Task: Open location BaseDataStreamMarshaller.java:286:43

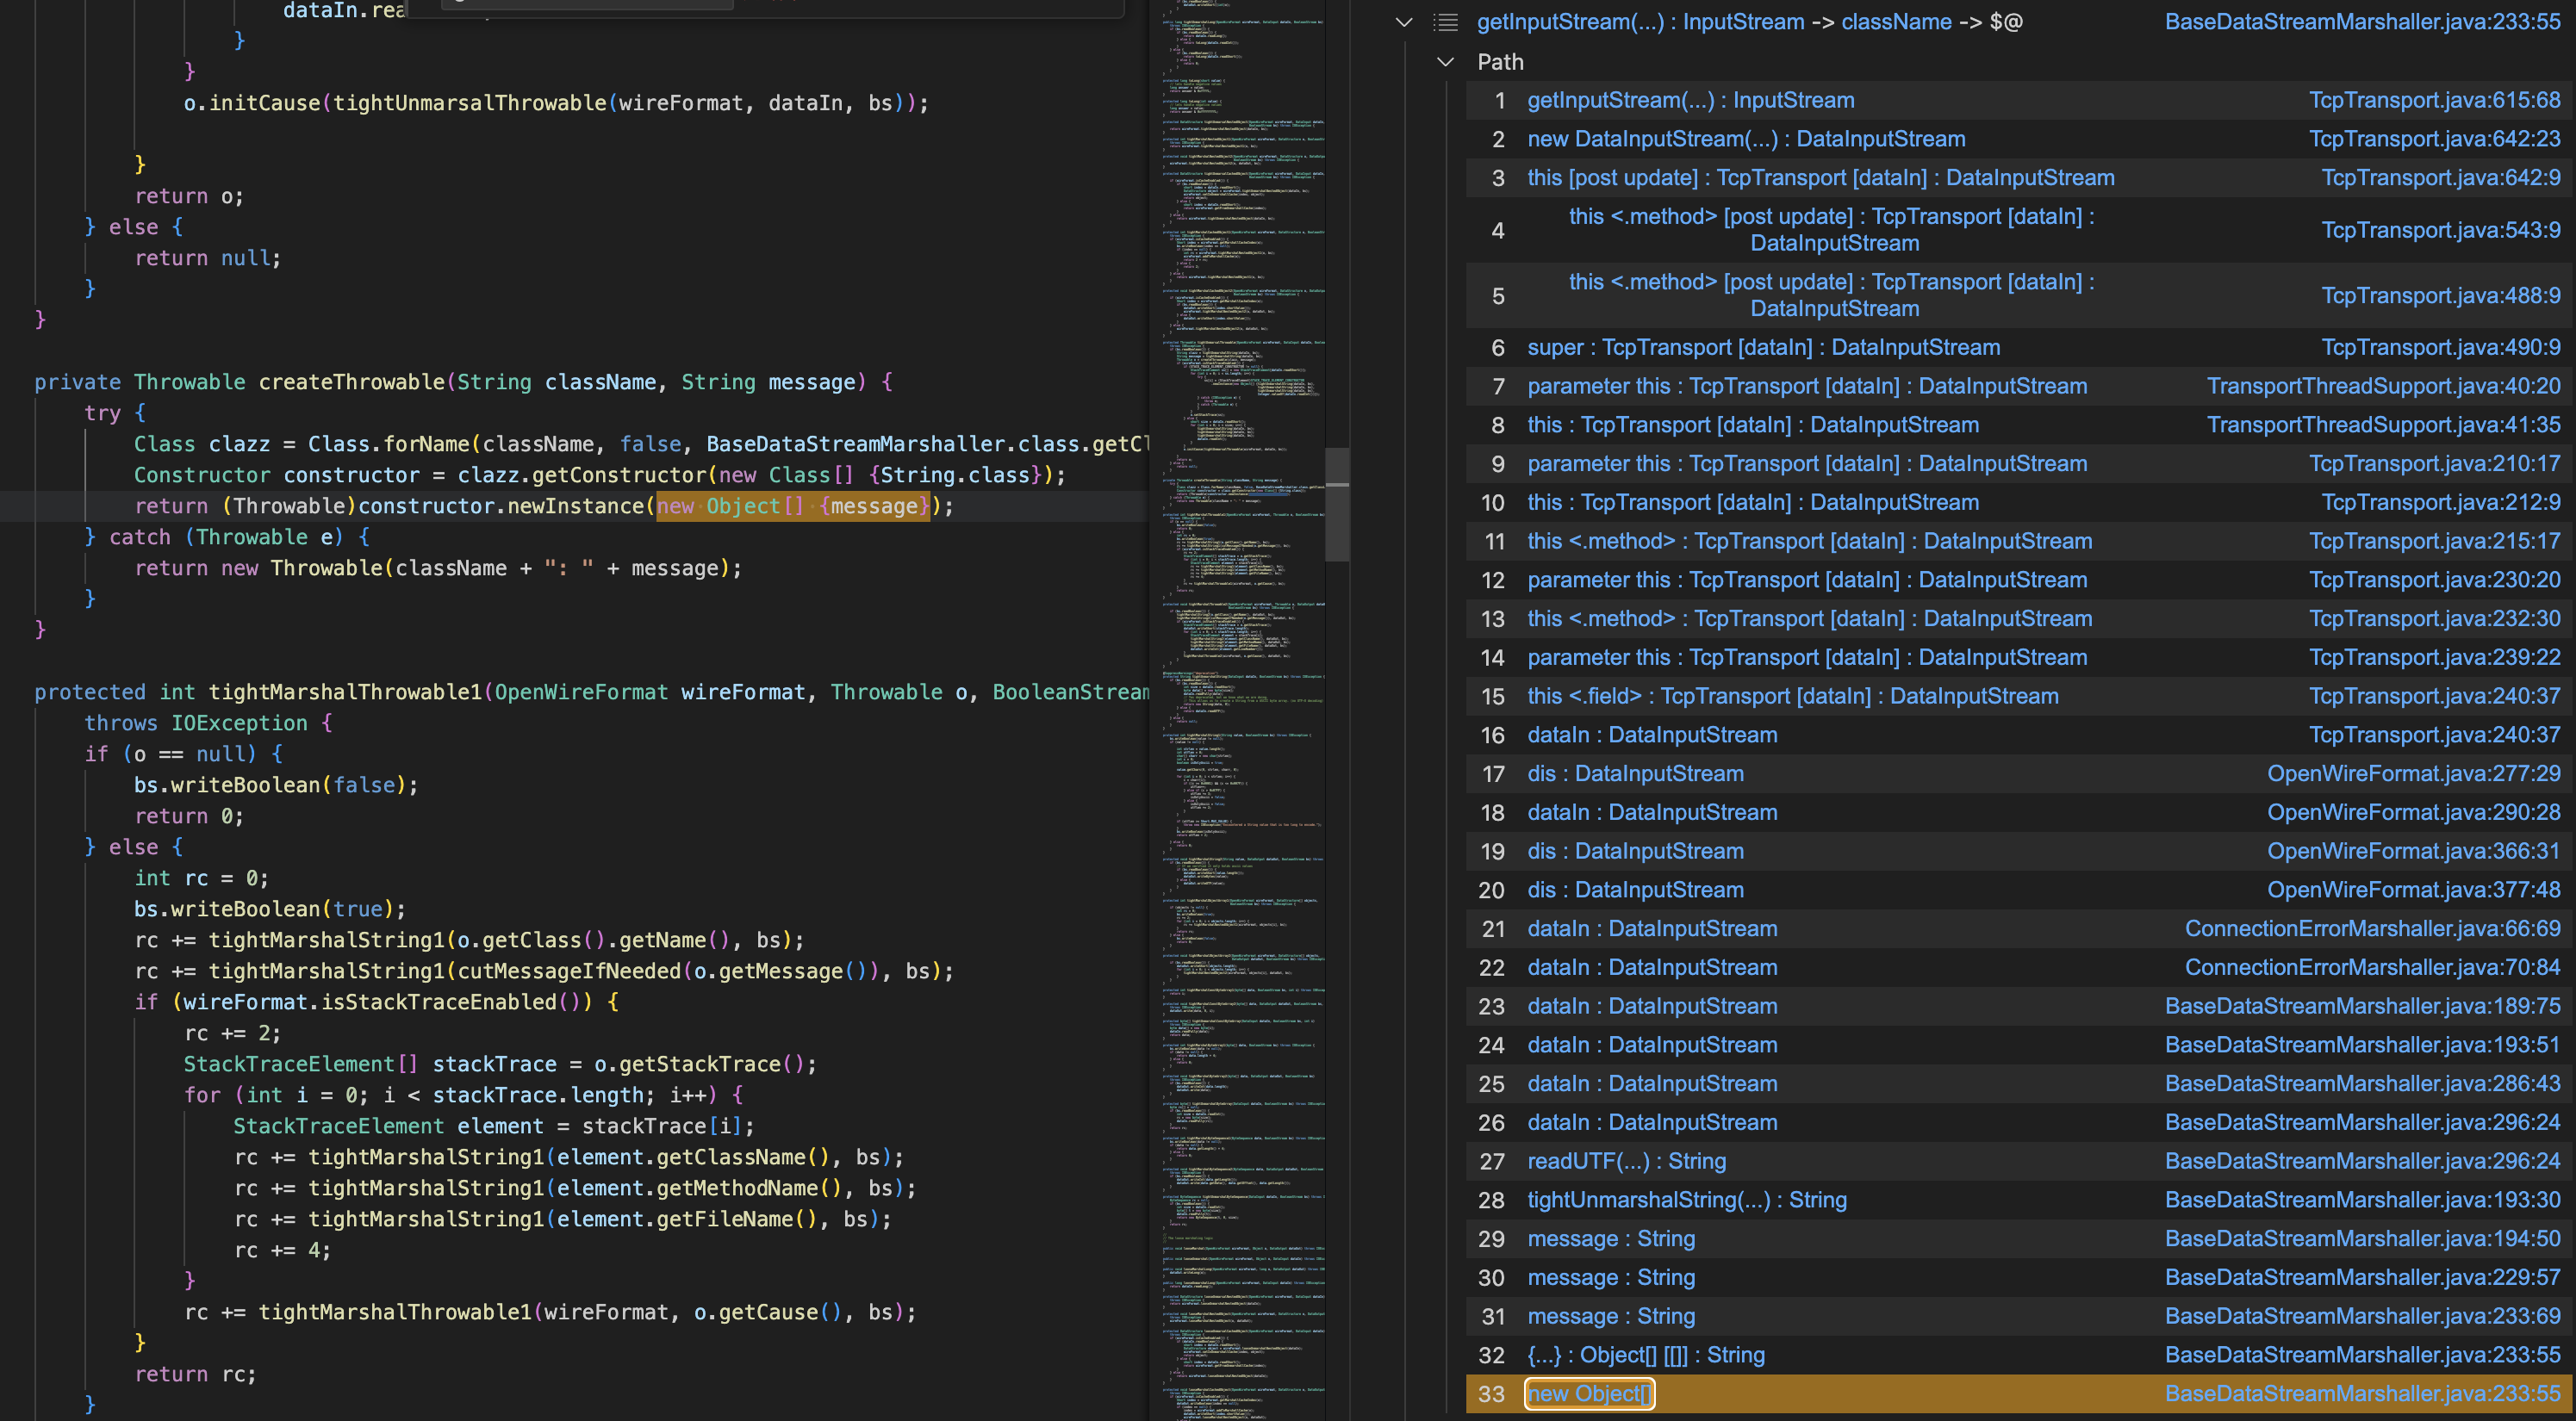Action: click(2362, 1083)
